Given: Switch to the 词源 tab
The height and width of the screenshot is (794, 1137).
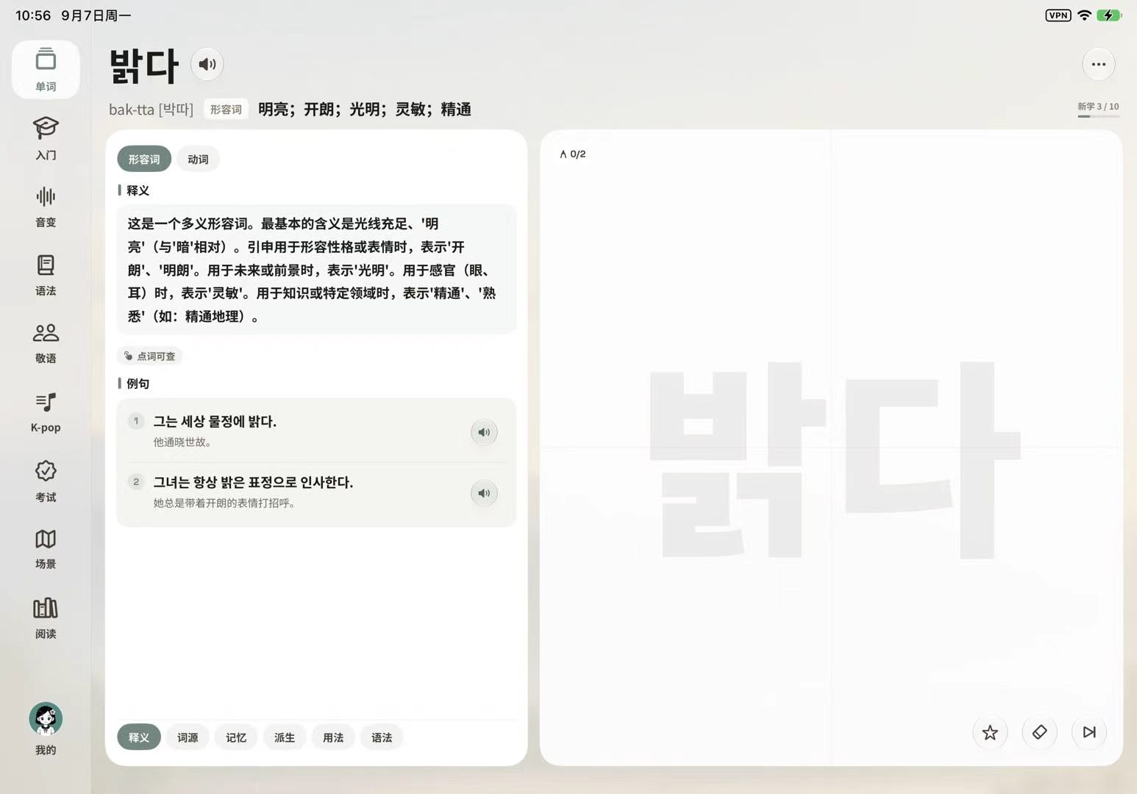Looking at the screenshot, I should pos(188,737).
